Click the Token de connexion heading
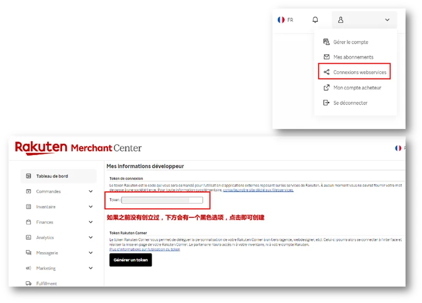Screen dimensions: 422x303 coord(126,178)
